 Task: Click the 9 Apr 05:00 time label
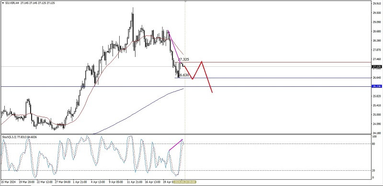(x=115, y=182)
